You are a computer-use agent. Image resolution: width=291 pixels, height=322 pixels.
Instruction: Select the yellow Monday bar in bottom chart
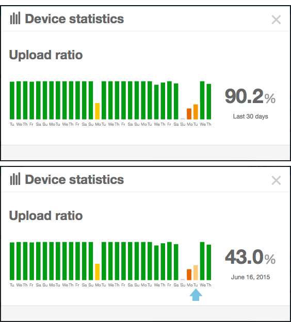(x=98, y=272)
